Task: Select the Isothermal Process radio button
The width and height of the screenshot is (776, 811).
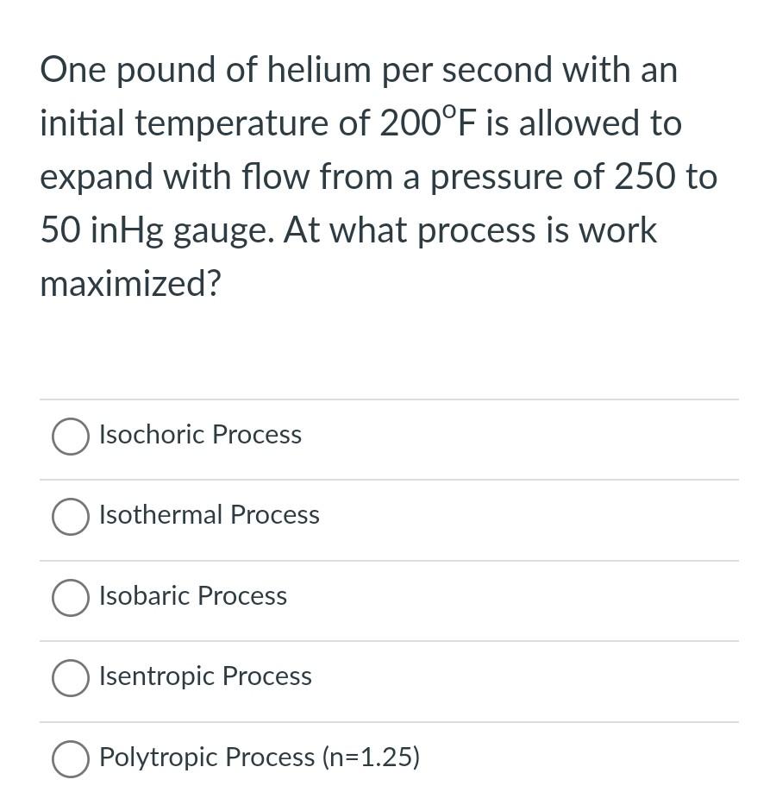Action: (71, 517)
